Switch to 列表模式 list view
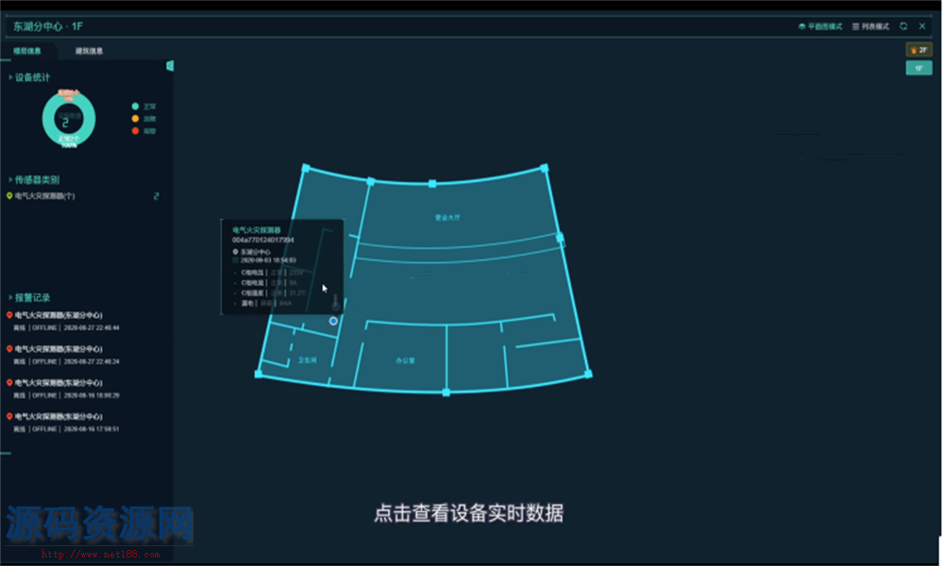Screen dimensions: 944x566 (870, 26)
